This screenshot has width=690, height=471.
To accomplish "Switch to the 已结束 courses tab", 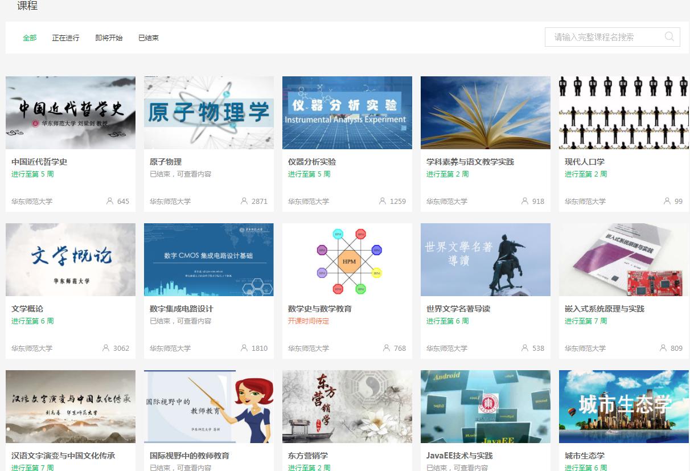I will (x=148, y=38).
